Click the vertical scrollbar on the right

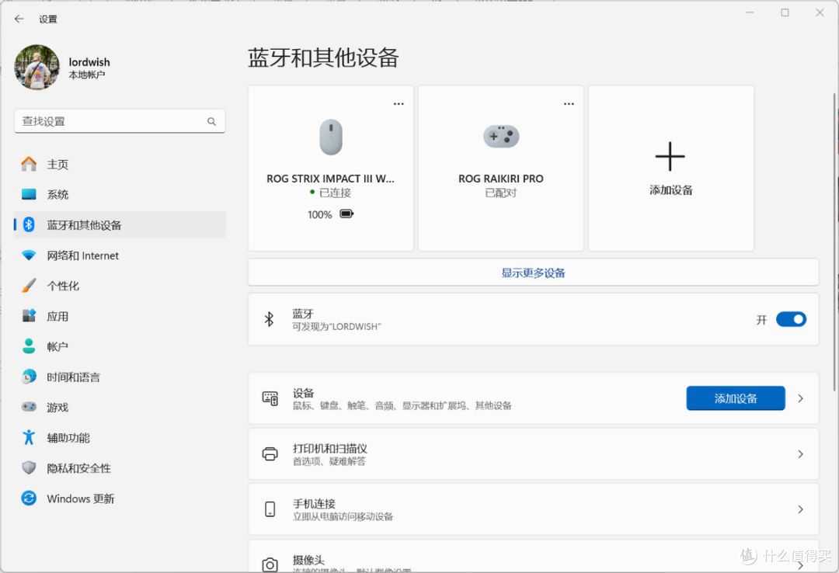(x=834, y=241)
